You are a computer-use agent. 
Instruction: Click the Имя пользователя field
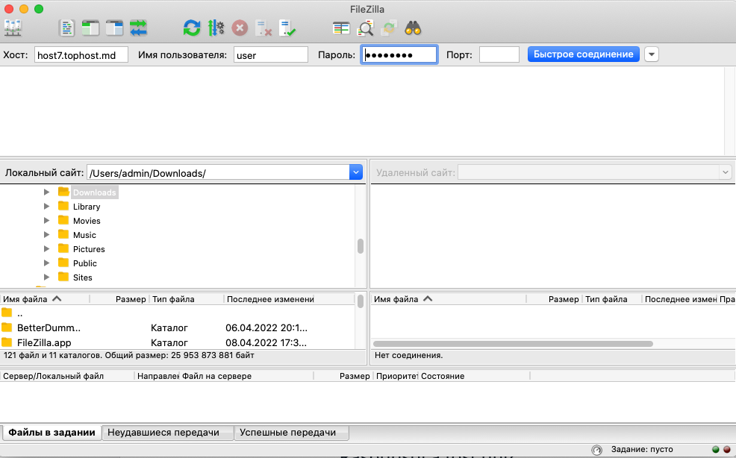(x=271, y=55)
